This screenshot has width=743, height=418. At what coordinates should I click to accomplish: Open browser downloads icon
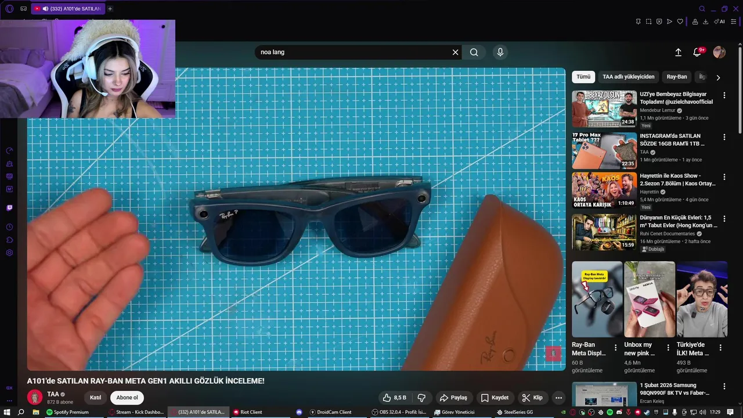(x=705, y=21)
